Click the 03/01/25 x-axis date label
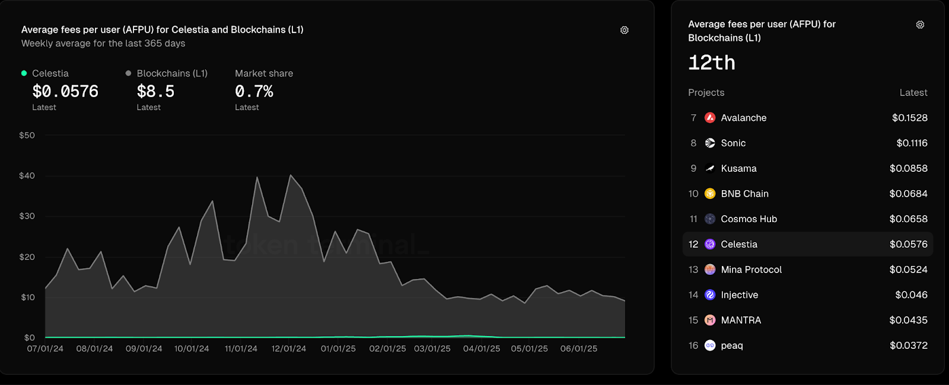The height and width of the screenshot is (385, 949). tap(432, 349)
